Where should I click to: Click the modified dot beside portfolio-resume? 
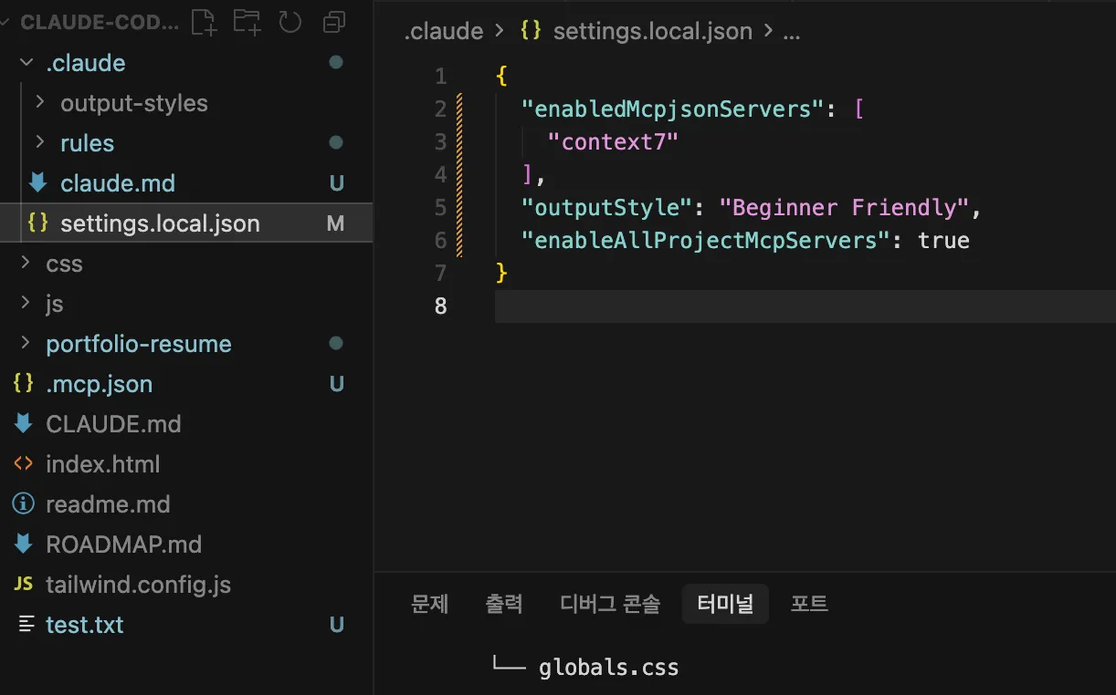[x=336, y=343]
